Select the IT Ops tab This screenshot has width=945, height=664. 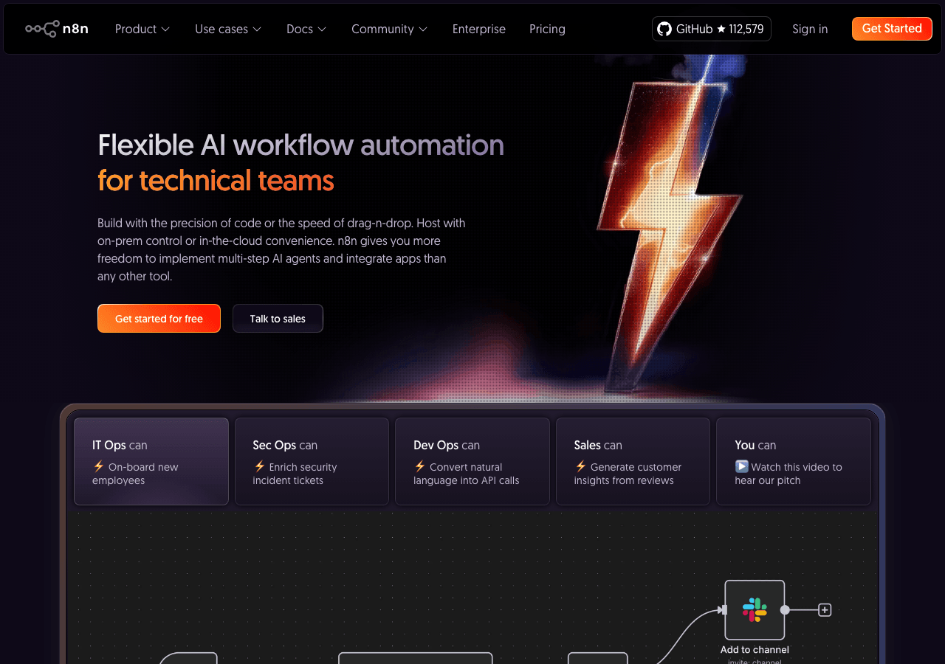(x=151, y=462)
